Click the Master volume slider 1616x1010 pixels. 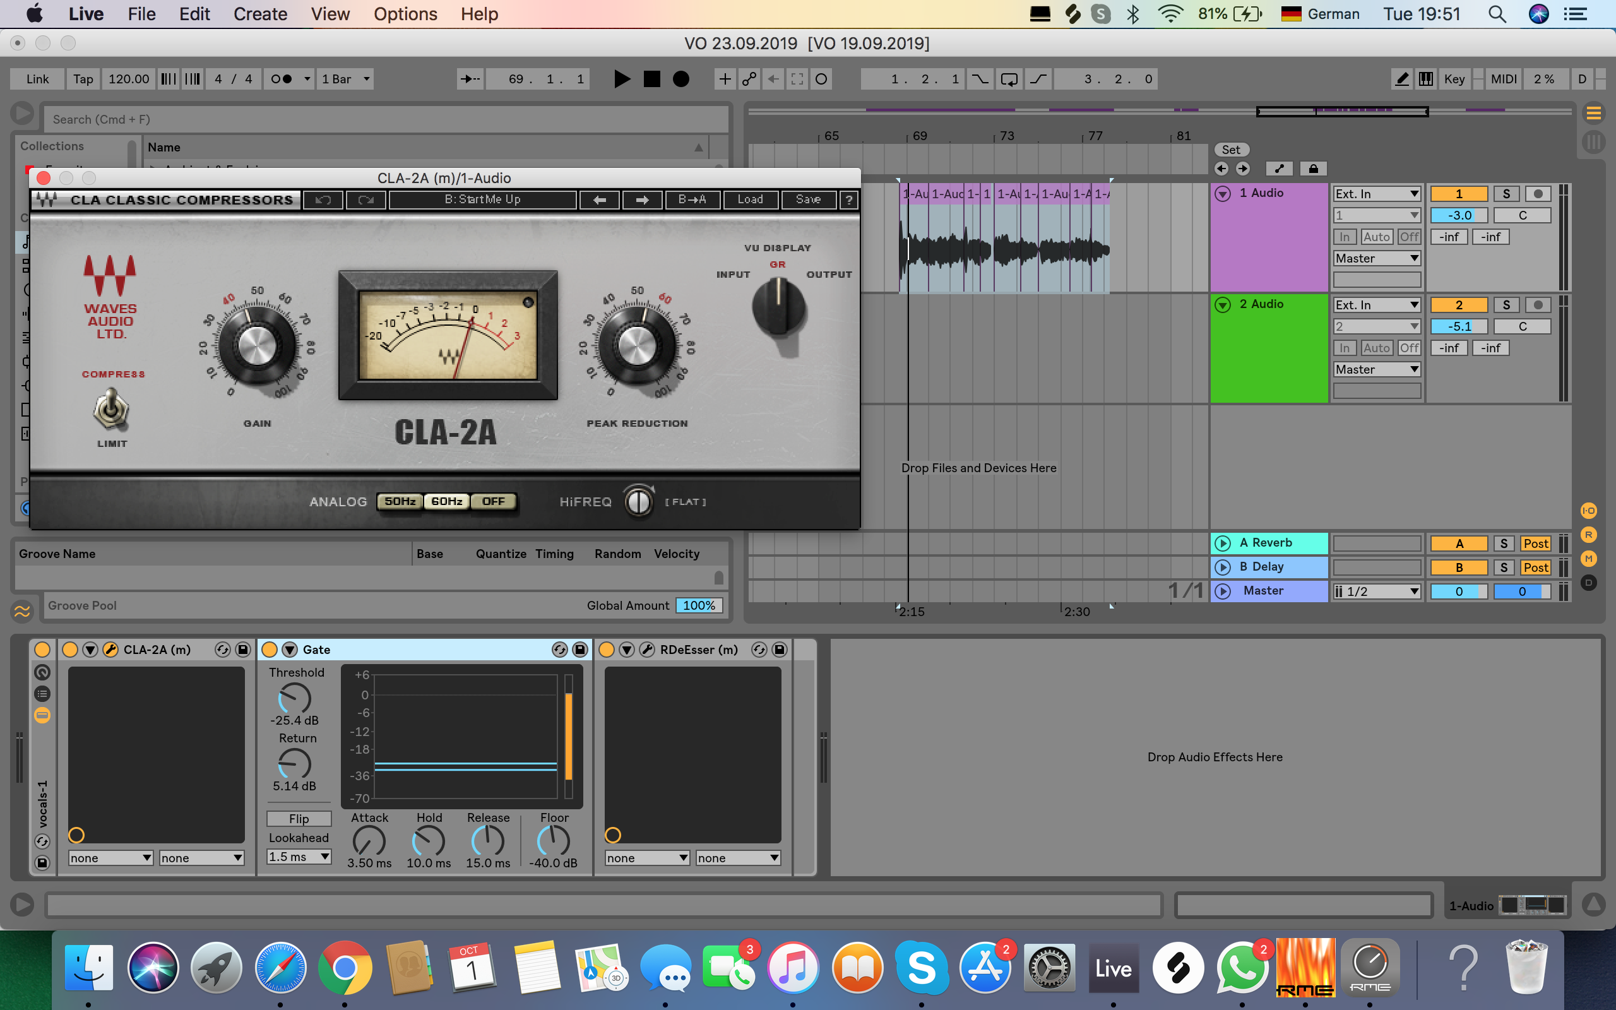coord(1458,591)
